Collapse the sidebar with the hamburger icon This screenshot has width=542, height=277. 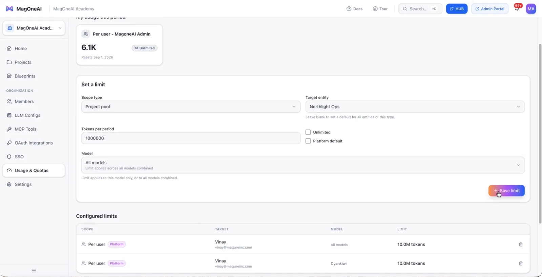pyautogui.click(x=34, y=271)
